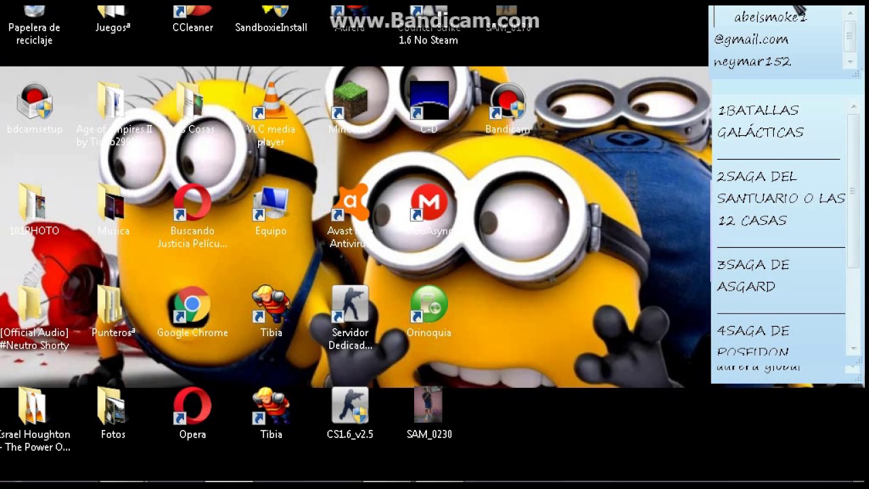869x489 pixels.
Task: Open the 101PHOTO folder
Action: click(34, 211)
